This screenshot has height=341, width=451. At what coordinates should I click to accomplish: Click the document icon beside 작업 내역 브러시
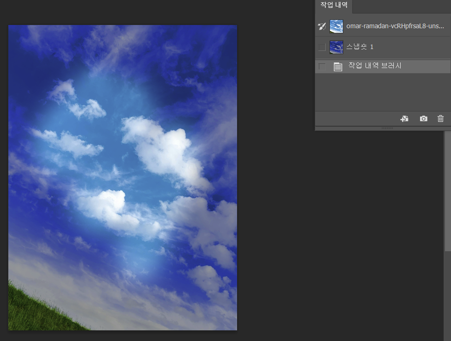pos(338,67)
